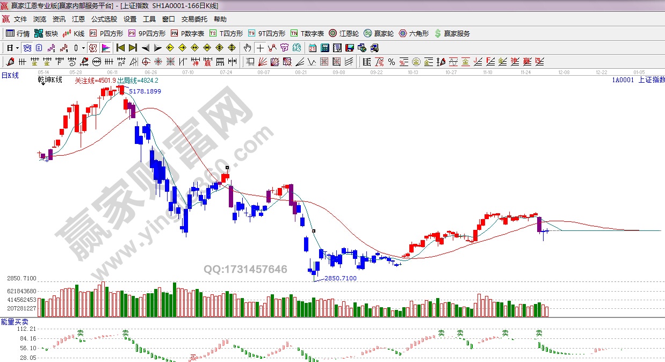Expand the 乾坤K线 indicator dropdown triangle
665x362 pixels.
(x=42, y=84)
